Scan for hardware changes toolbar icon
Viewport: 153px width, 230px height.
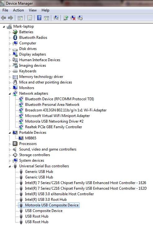(x=56, y=18)
